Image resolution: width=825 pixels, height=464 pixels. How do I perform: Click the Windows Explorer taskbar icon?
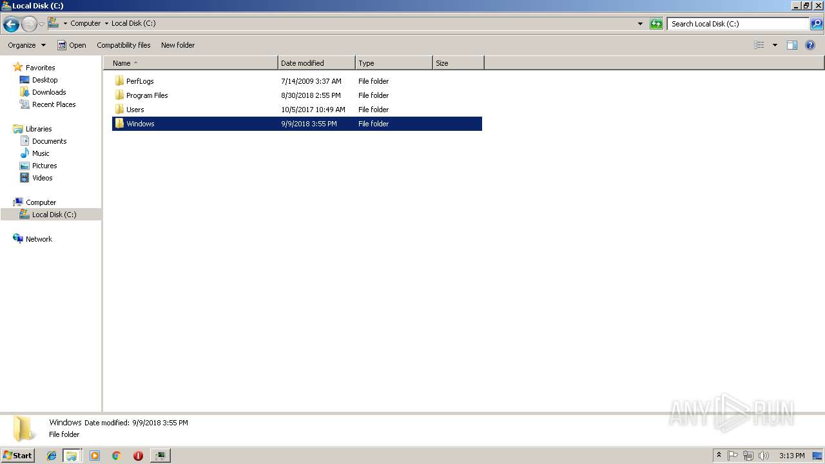coord(72,456)
